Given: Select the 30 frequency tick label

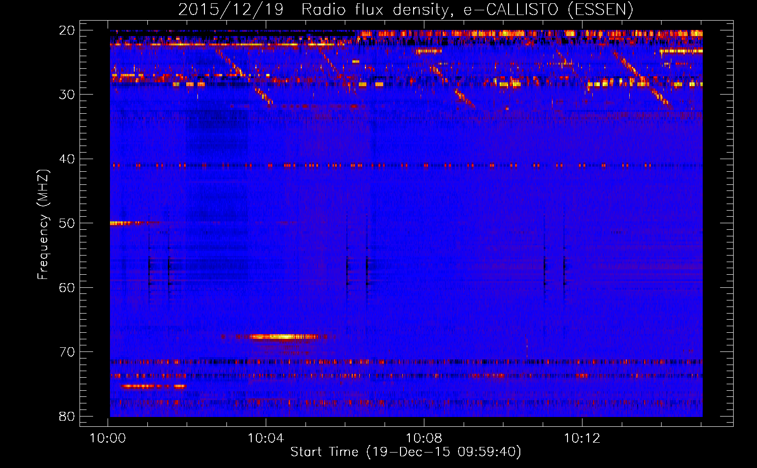Looking at the screenshot, I should point(67,95).
